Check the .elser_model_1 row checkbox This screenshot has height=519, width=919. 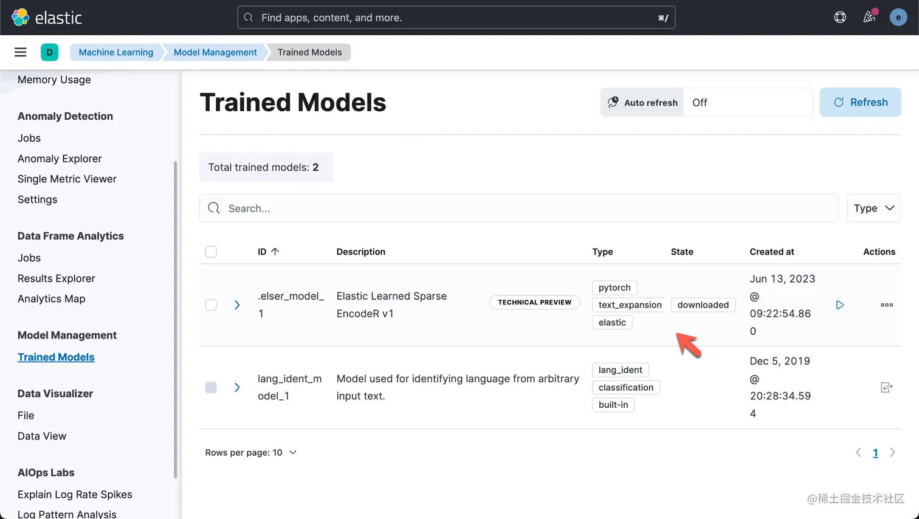pos(211,305)
